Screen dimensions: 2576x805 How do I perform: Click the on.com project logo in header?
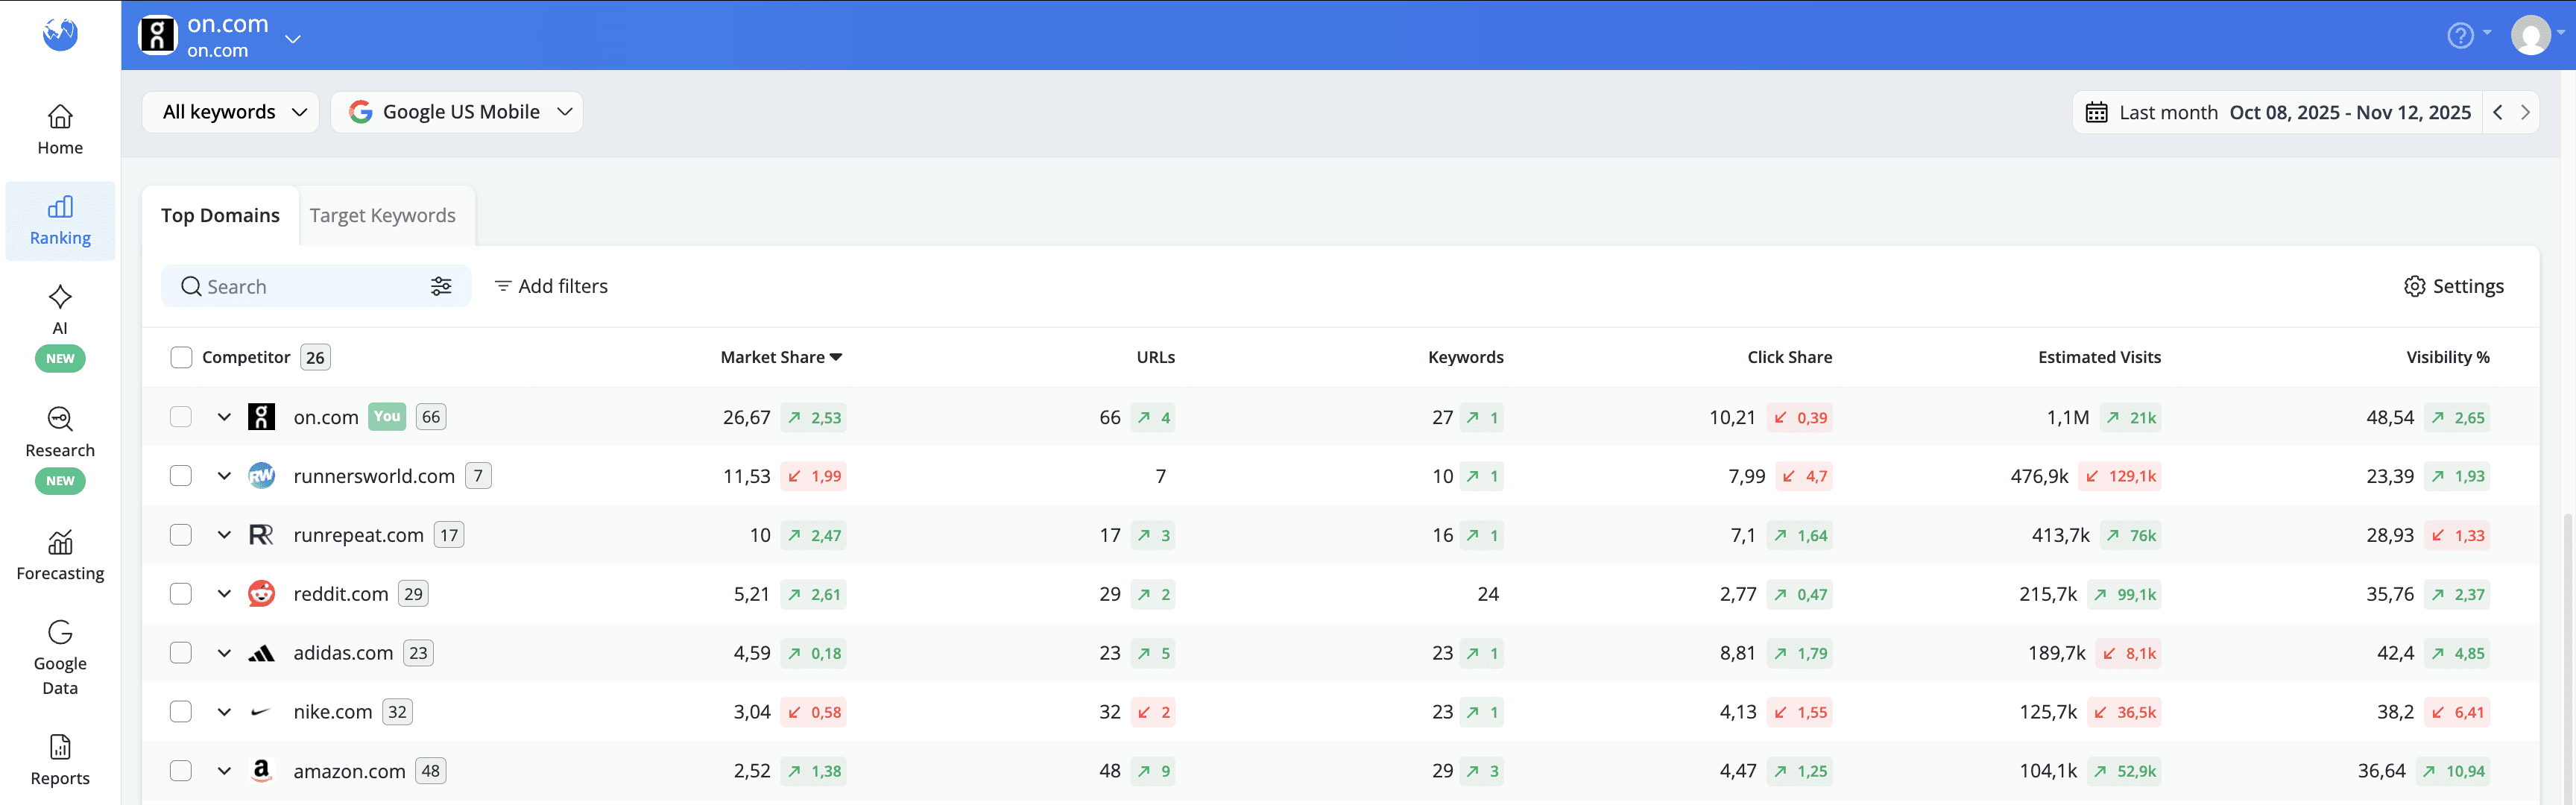[157, 35]
